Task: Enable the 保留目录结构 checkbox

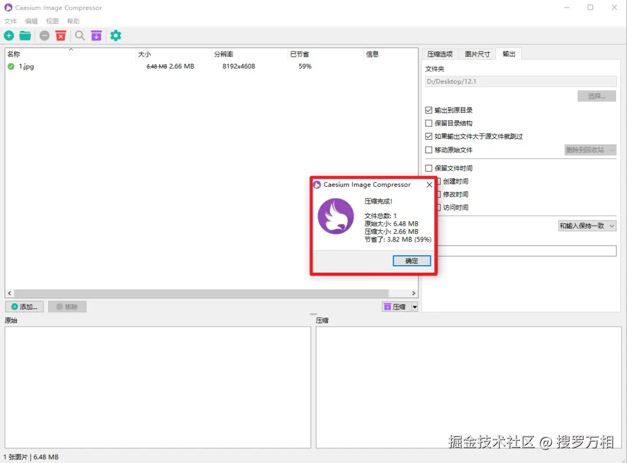Action: pos(428,123)
